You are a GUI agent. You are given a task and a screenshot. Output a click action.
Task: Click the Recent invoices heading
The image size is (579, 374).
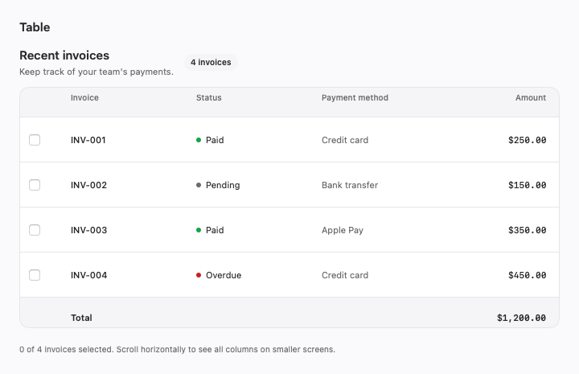coord(64,55)
